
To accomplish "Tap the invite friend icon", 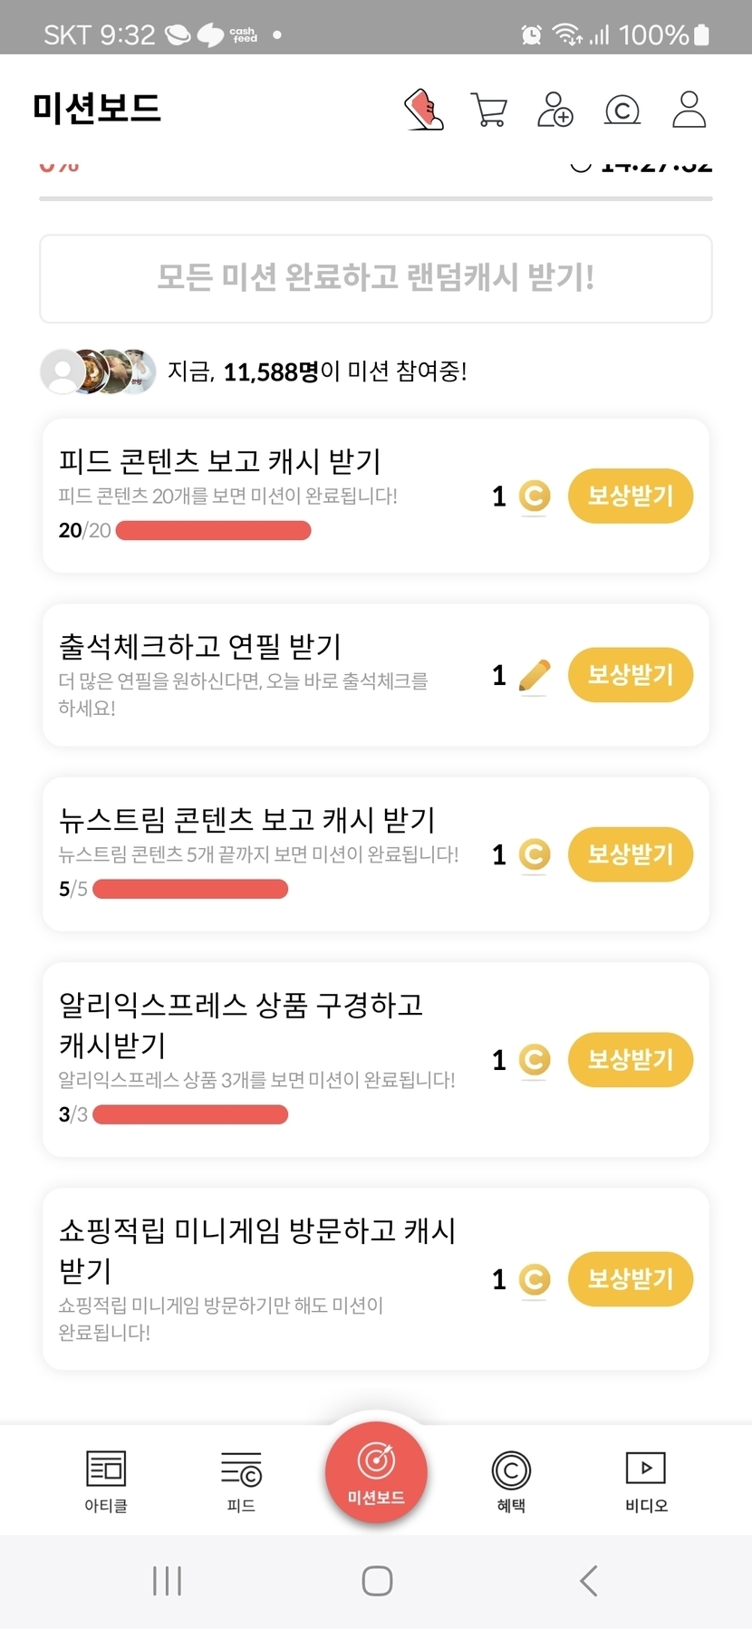I will coord(554,110).
